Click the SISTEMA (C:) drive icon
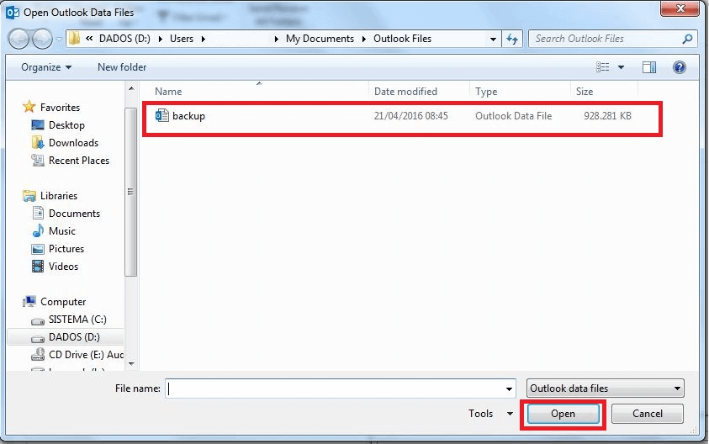 (x=38, y=321)
